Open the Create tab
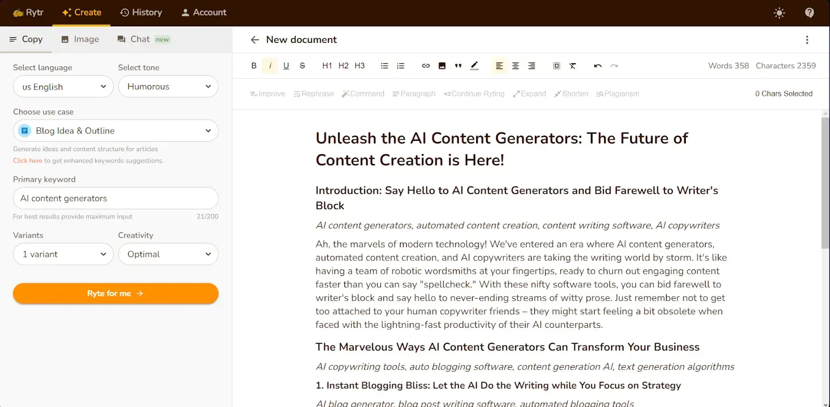830x407 pixels. (81, 12)
